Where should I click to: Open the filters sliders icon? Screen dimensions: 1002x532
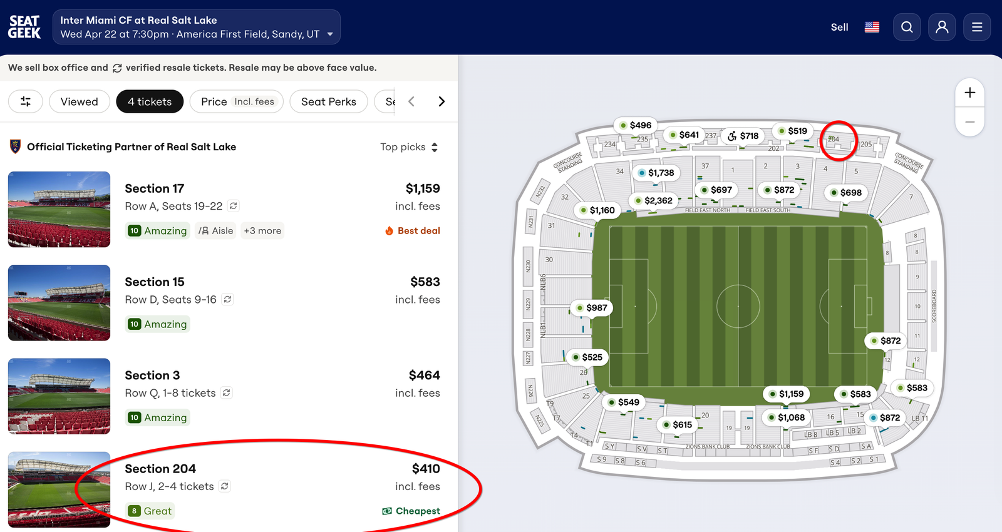tap(26, 101)
